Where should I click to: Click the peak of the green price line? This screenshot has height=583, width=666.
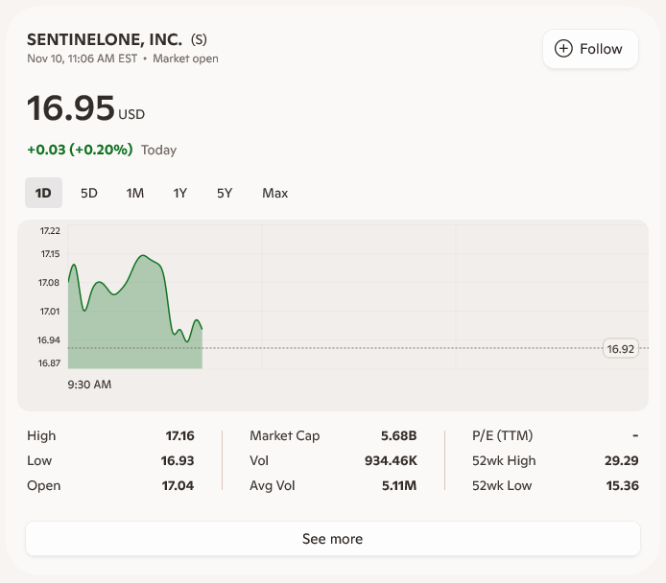144,256
